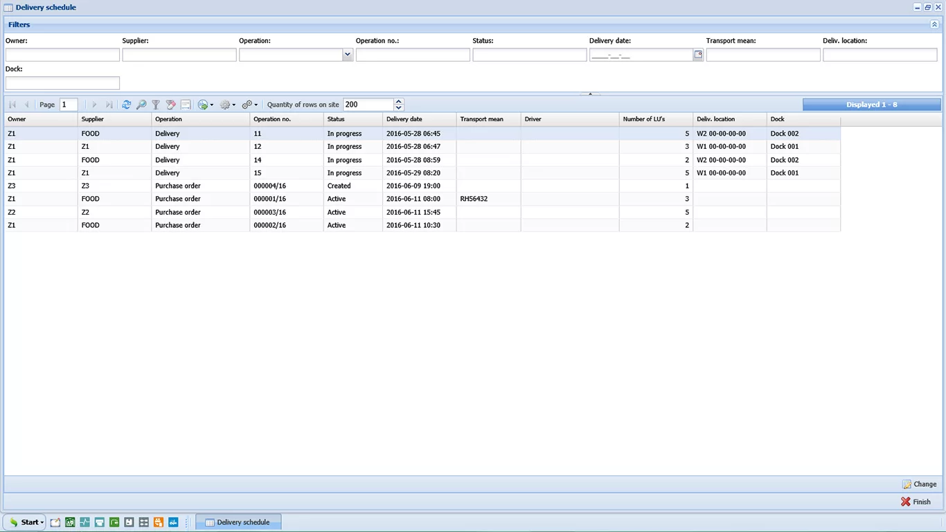Restore the Delivery schedule window
This screenshot has width=946, height=532.
click(928, 8)
